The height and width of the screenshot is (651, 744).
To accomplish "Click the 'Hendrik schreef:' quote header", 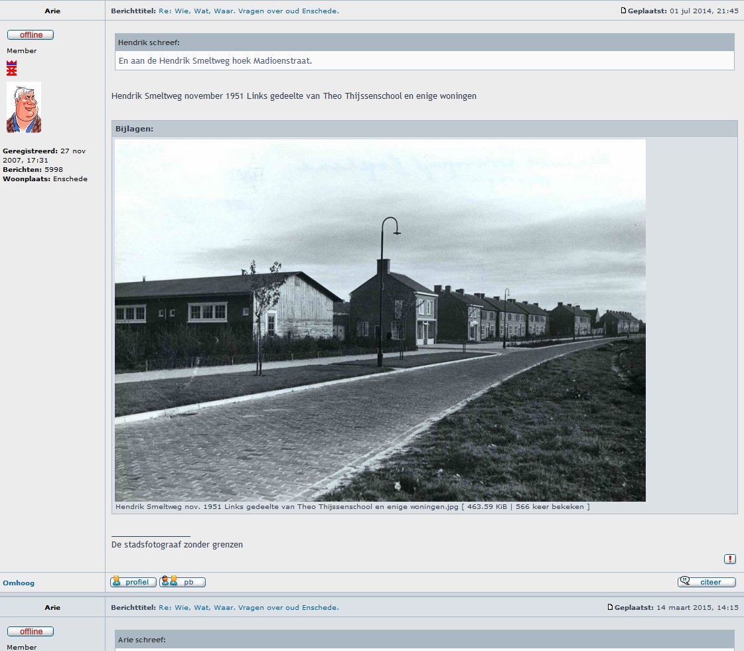I will (x=149, y=42).
